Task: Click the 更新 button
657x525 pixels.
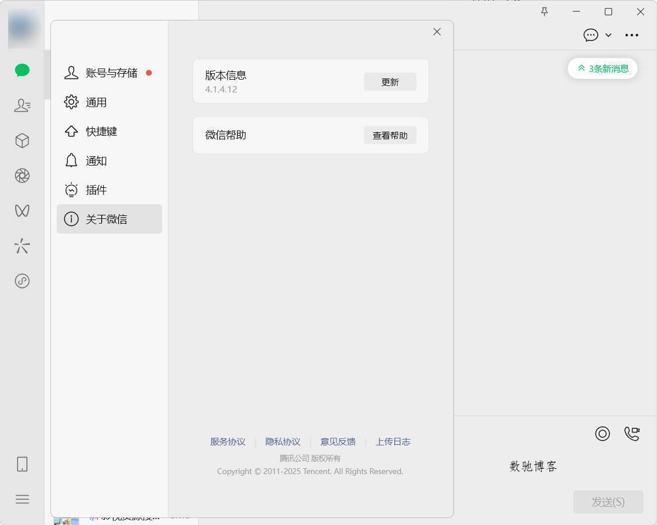Action: 390,82
